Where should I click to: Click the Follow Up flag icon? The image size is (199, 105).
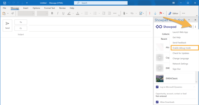[161, 13]
